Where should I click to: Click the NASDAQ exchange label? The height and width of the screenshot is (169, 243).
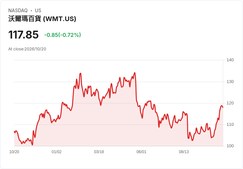pos(18,11)
